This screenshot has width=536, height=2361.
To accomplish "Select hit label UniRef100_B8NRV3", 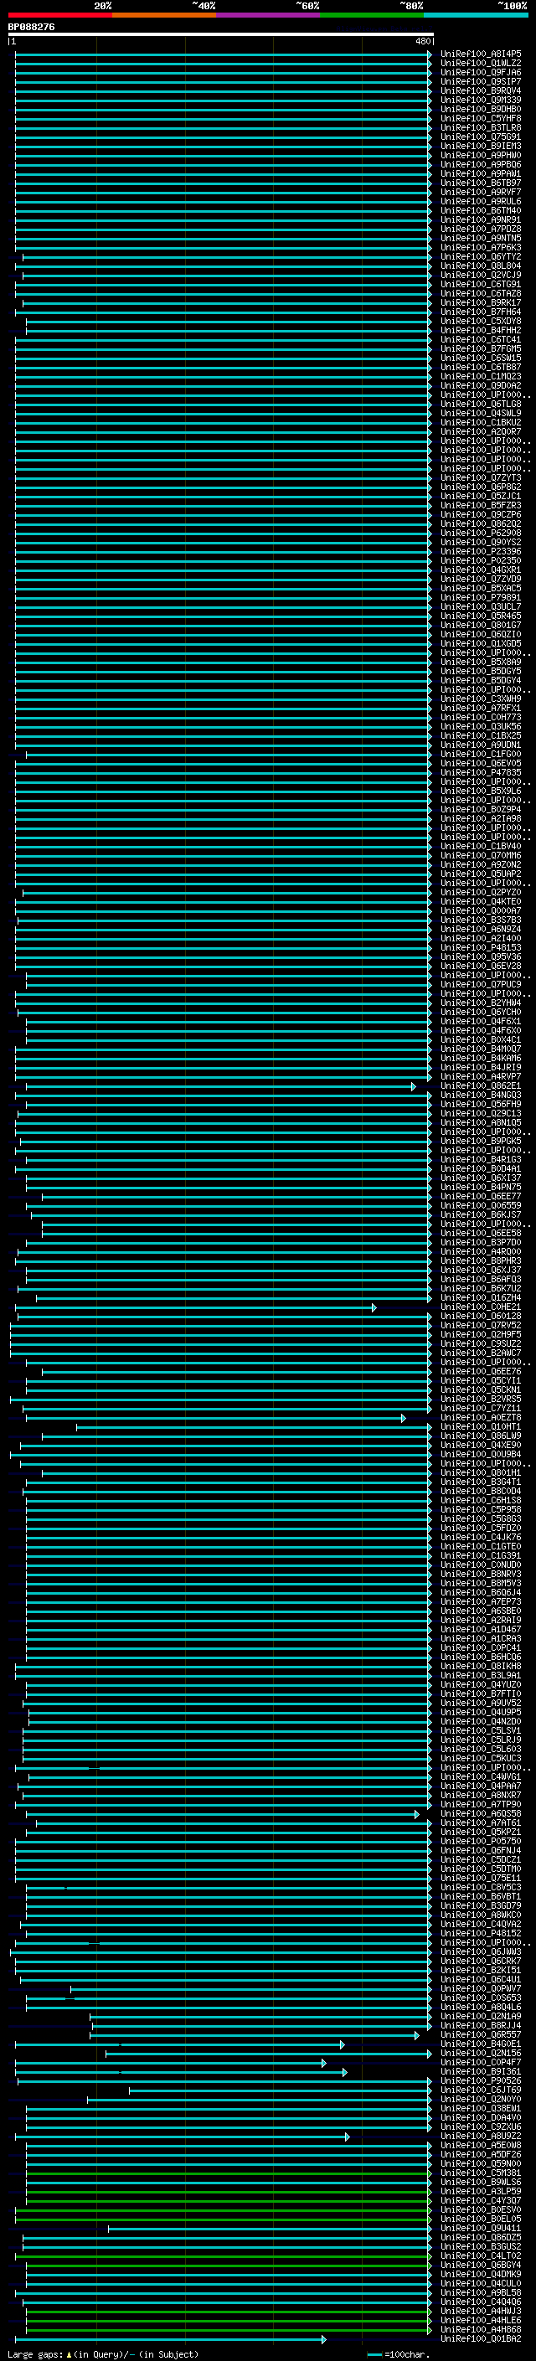I will pos(480,1574).
